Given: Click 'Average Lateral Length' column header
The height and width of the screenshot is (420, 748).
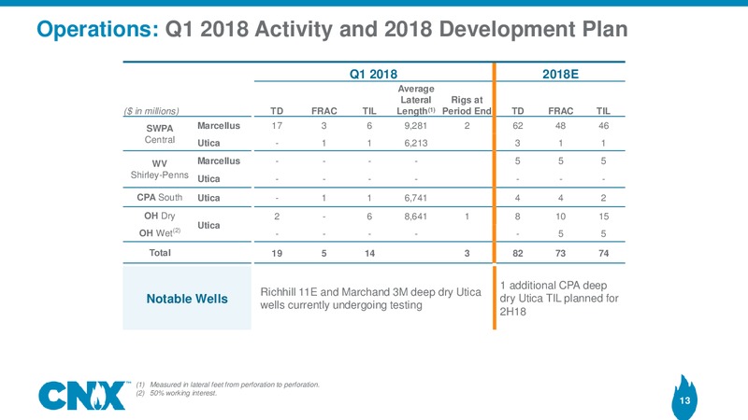Looking at the screenshot, I should click(x=416, y=100).
